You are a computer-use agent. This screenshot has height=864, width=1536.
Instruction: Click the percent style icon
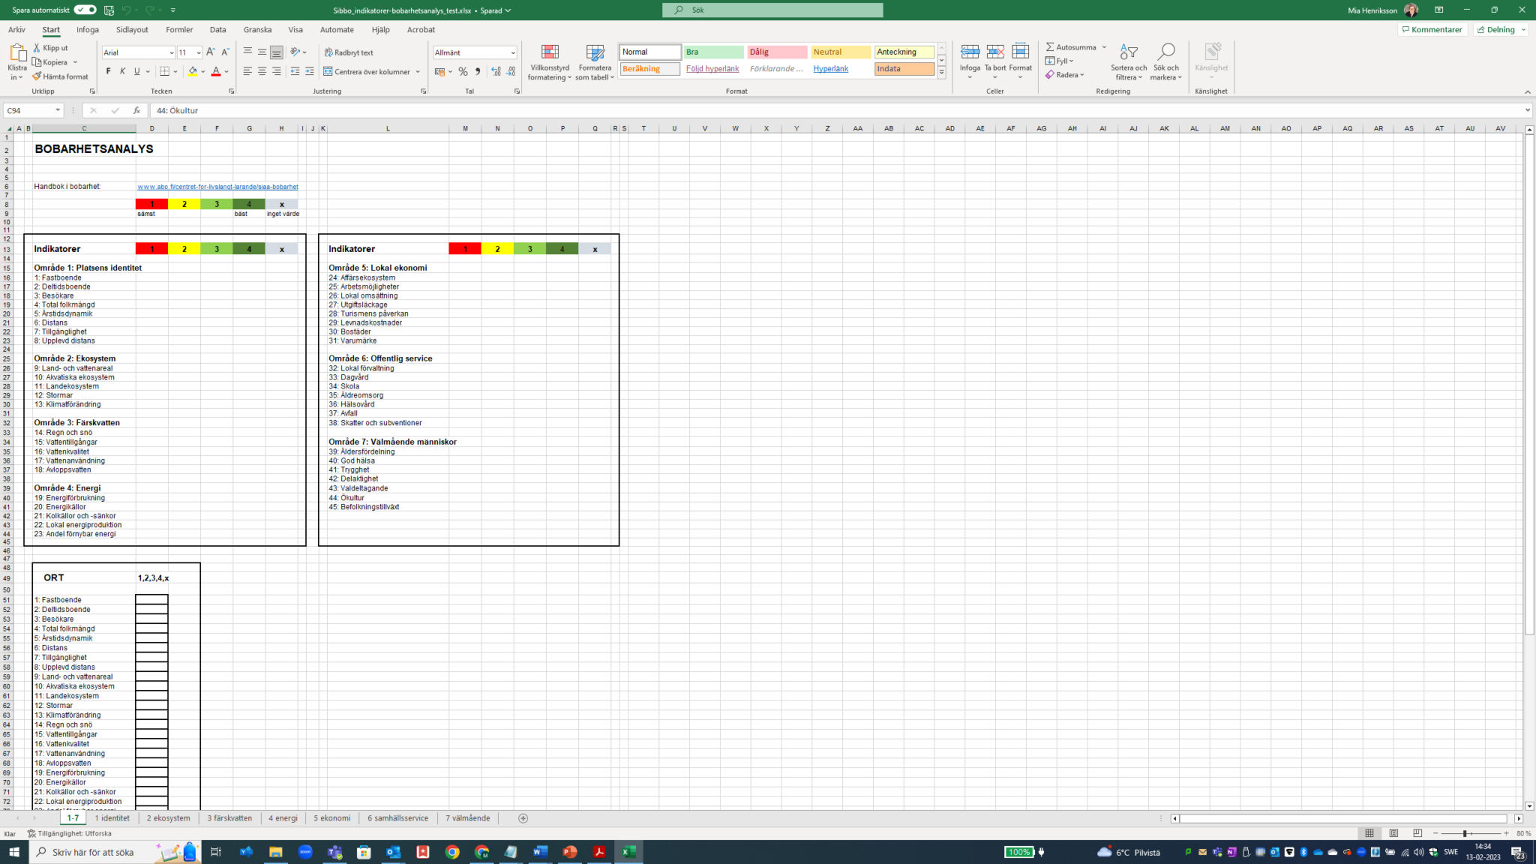pyautogui.click(x=463, y=71)
